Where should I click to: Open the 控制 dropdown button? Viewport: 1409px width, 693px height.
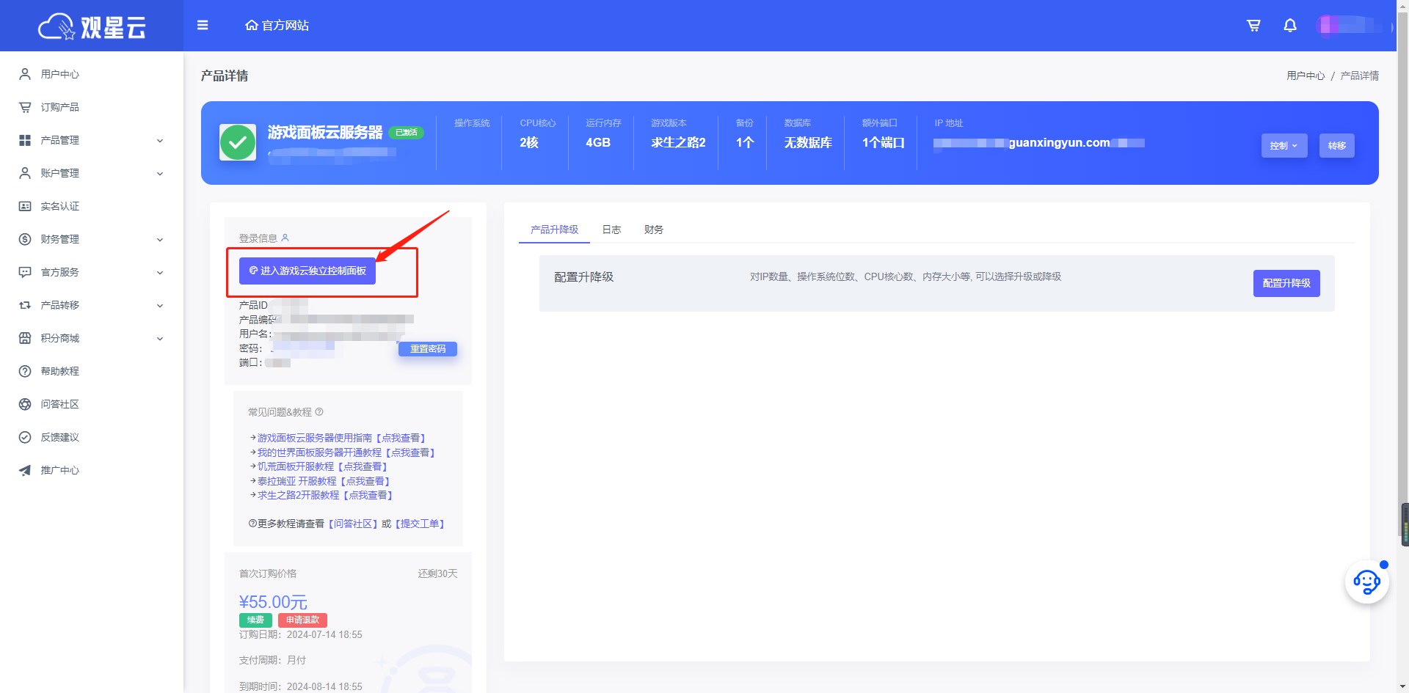coord(1284,145)
